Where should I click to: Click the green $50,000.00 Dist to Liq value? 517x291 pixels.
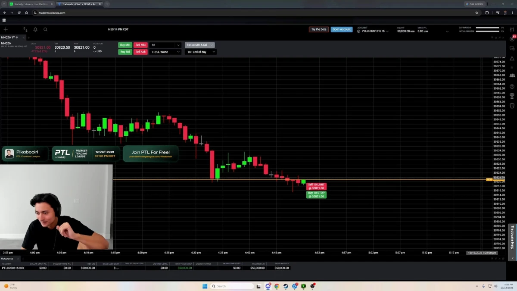click(x=185, y=268)
